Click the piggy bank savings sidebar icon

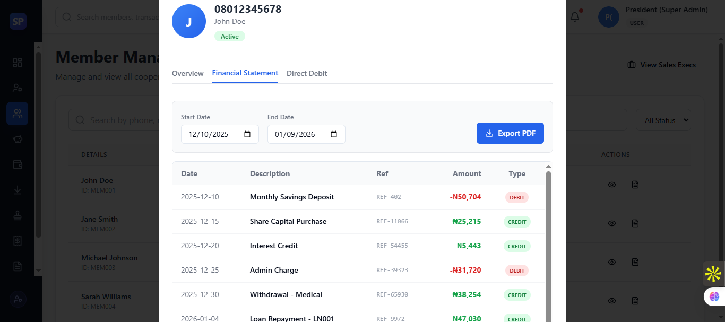[18, 139]
